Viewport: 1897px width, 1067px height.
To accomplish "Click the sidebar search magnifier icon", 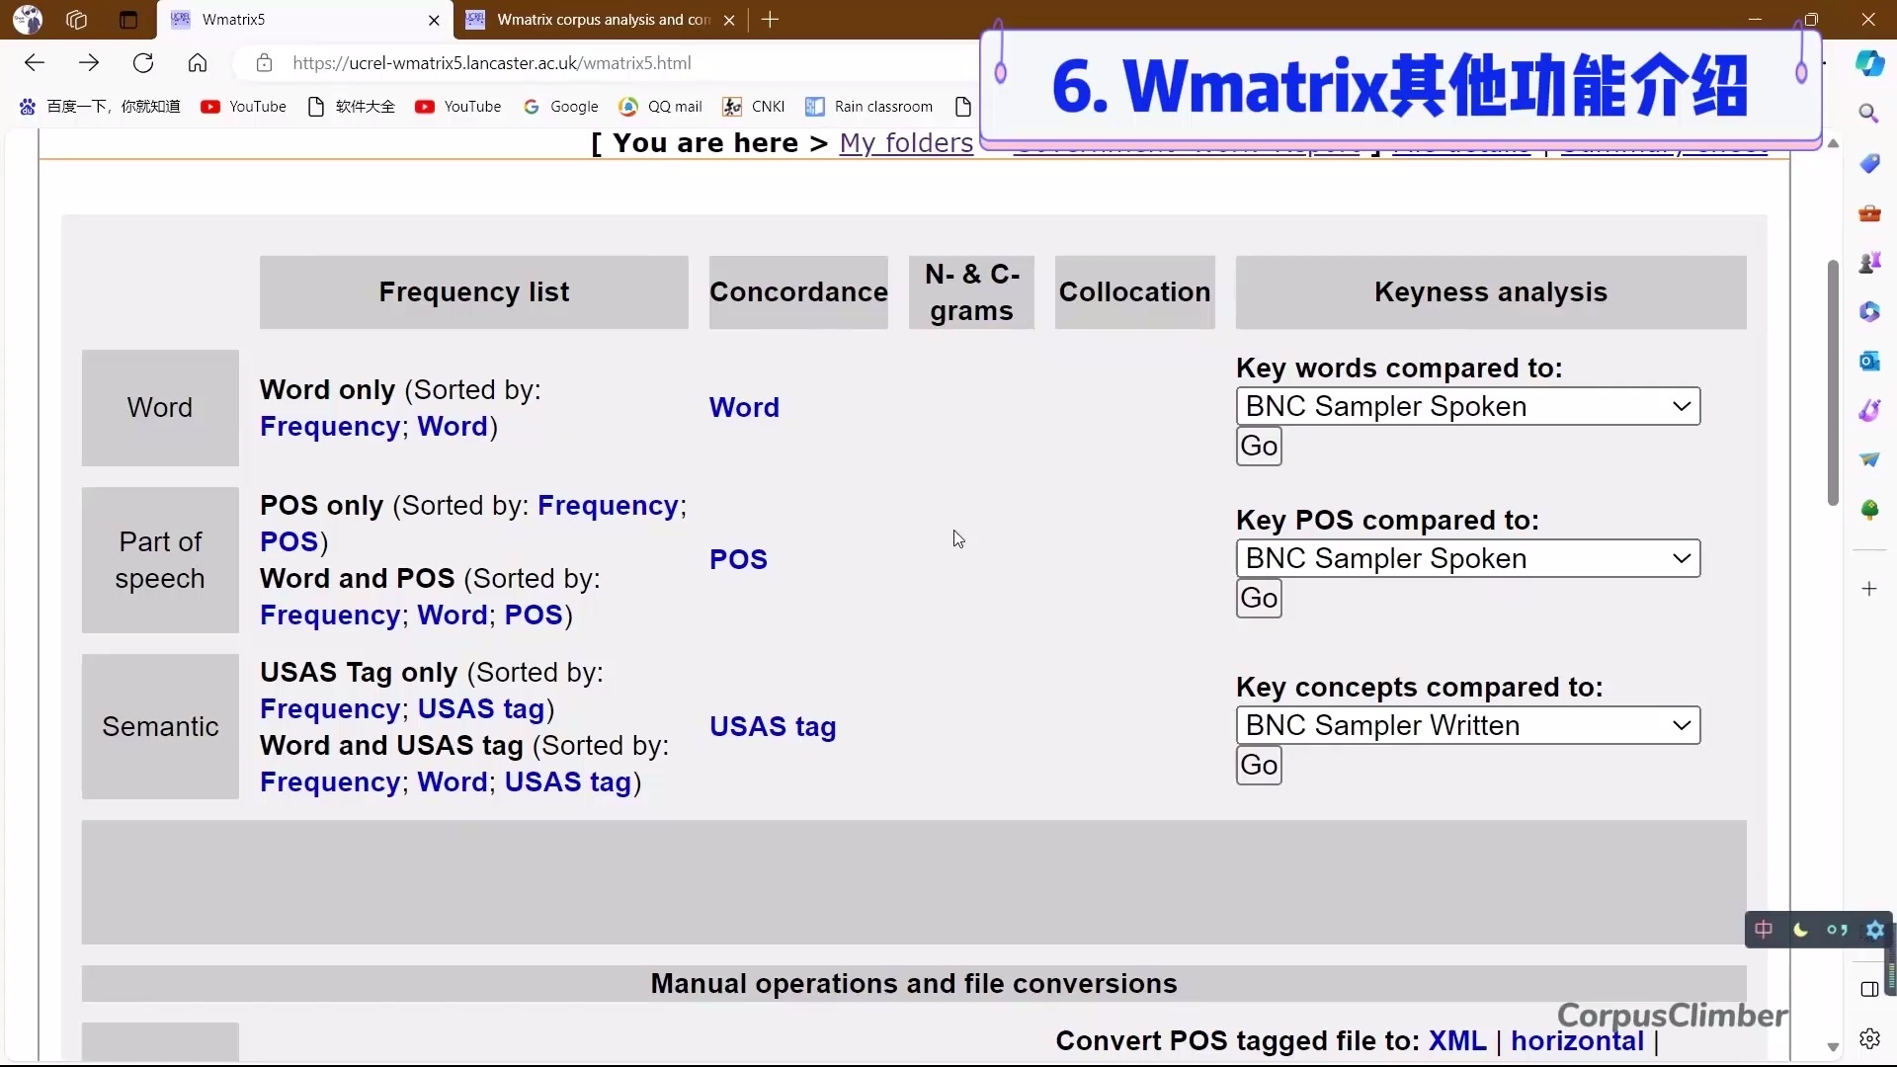I will click(1868, 114).
